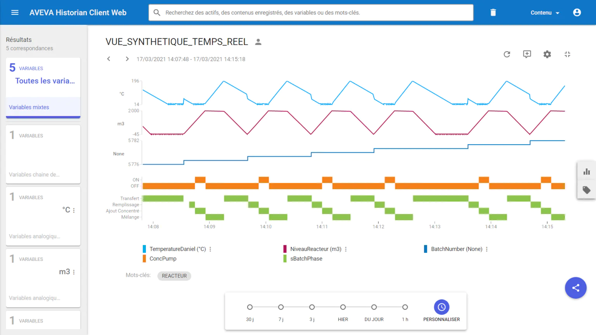
Task: Select the 1 h time range
Action: click(x=405, y=307)
